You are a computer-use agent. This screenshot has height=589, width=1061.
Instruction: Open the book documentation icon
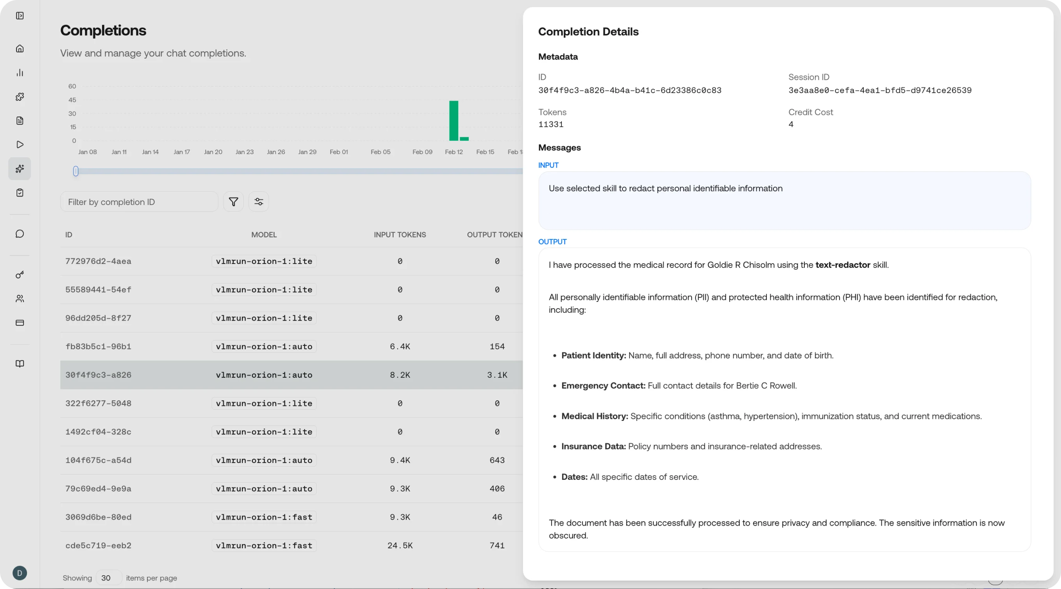(20, 364)
